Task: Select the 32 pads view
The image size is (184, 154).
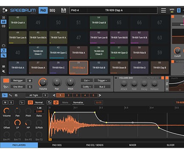Action: pyautogui.click(x=3, y=17)
